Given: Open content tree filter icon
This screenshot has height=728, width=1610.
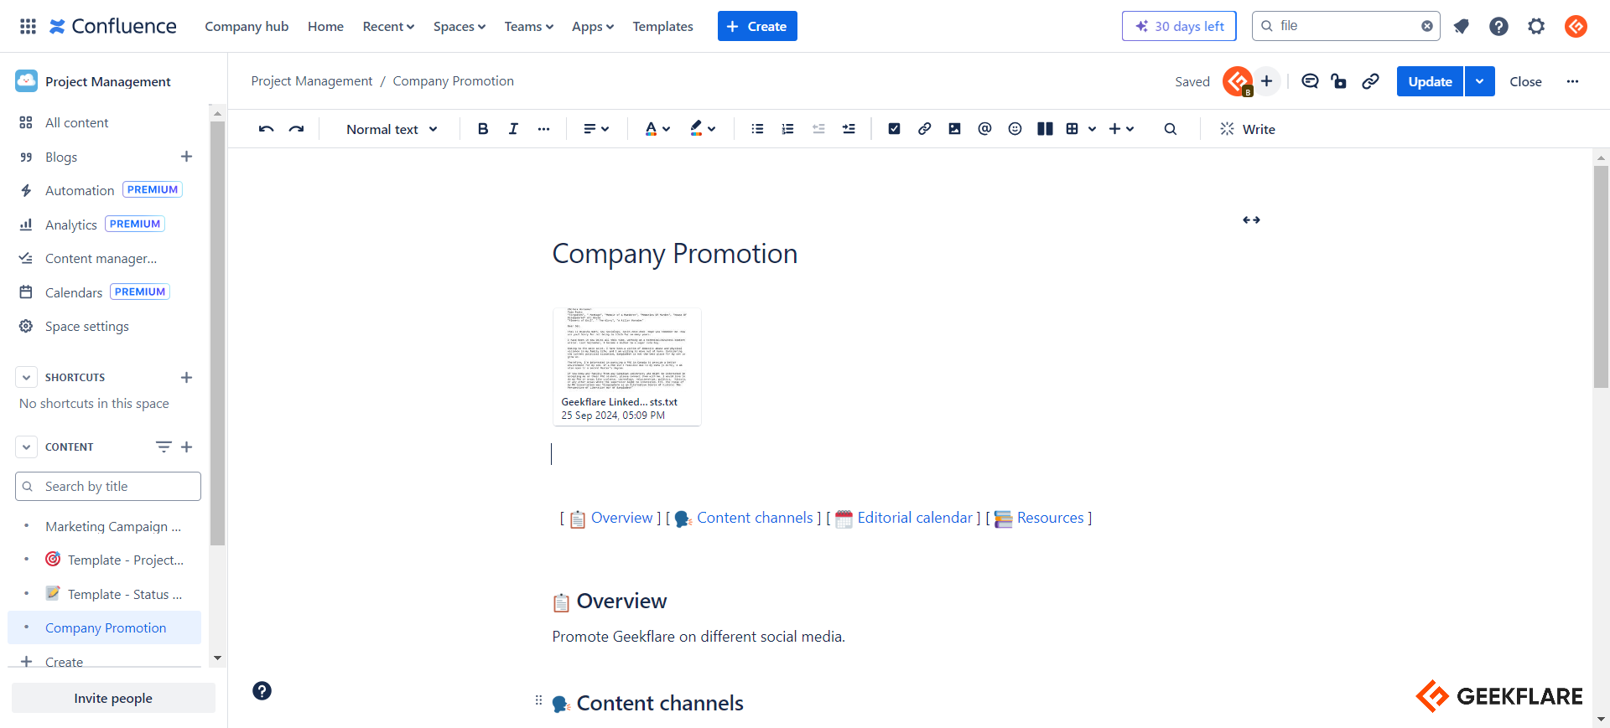Looking at the screenshot, I should coord(164,447).
